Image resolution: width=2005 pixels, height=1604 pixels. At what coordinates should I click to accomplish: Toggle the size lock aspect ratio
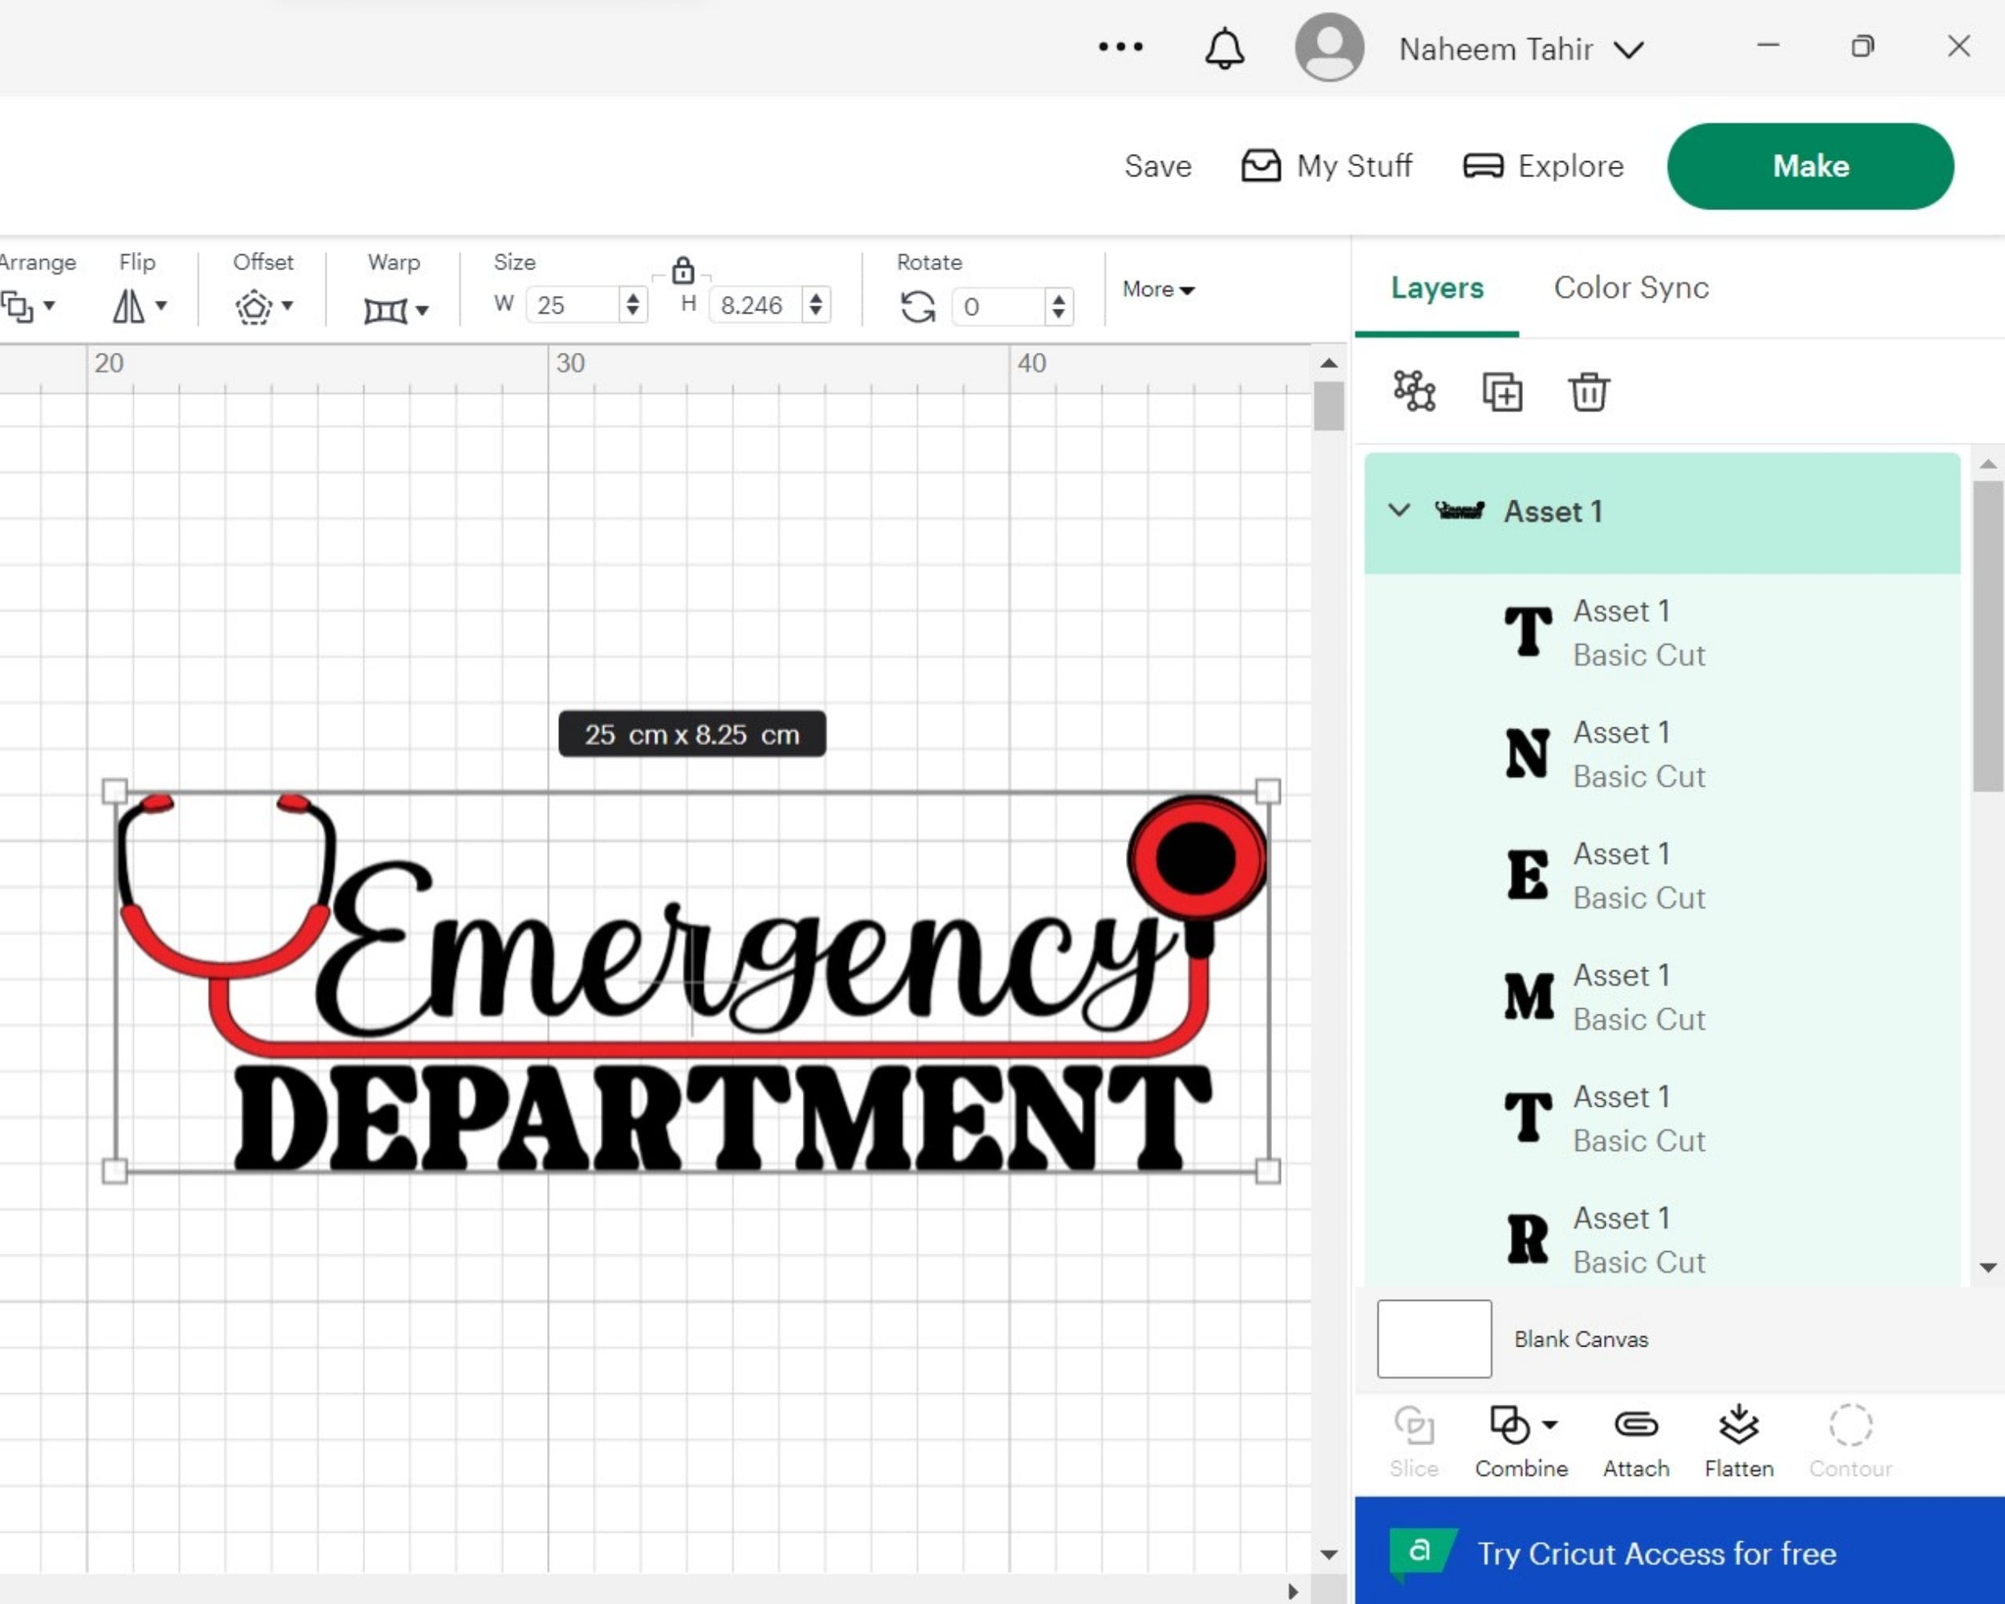pos(683,272)
